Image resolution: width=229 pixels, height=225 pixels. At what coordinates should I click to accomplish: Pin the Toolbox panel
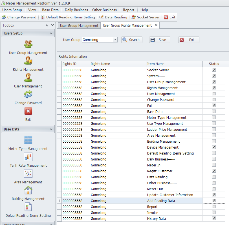point(47,25)
